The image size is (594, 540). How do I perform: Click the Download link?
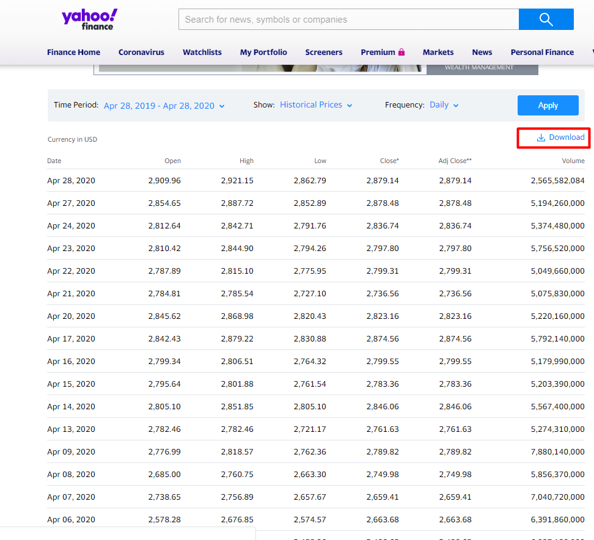tap(560, 137)
